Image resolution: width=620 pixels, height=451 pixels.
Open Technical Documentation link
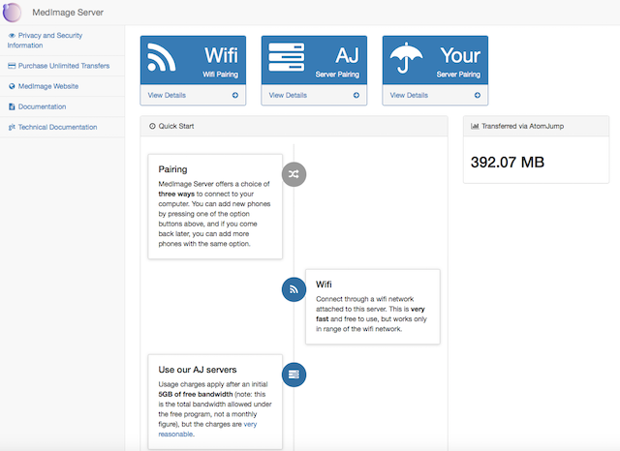(x=57, y=127)
